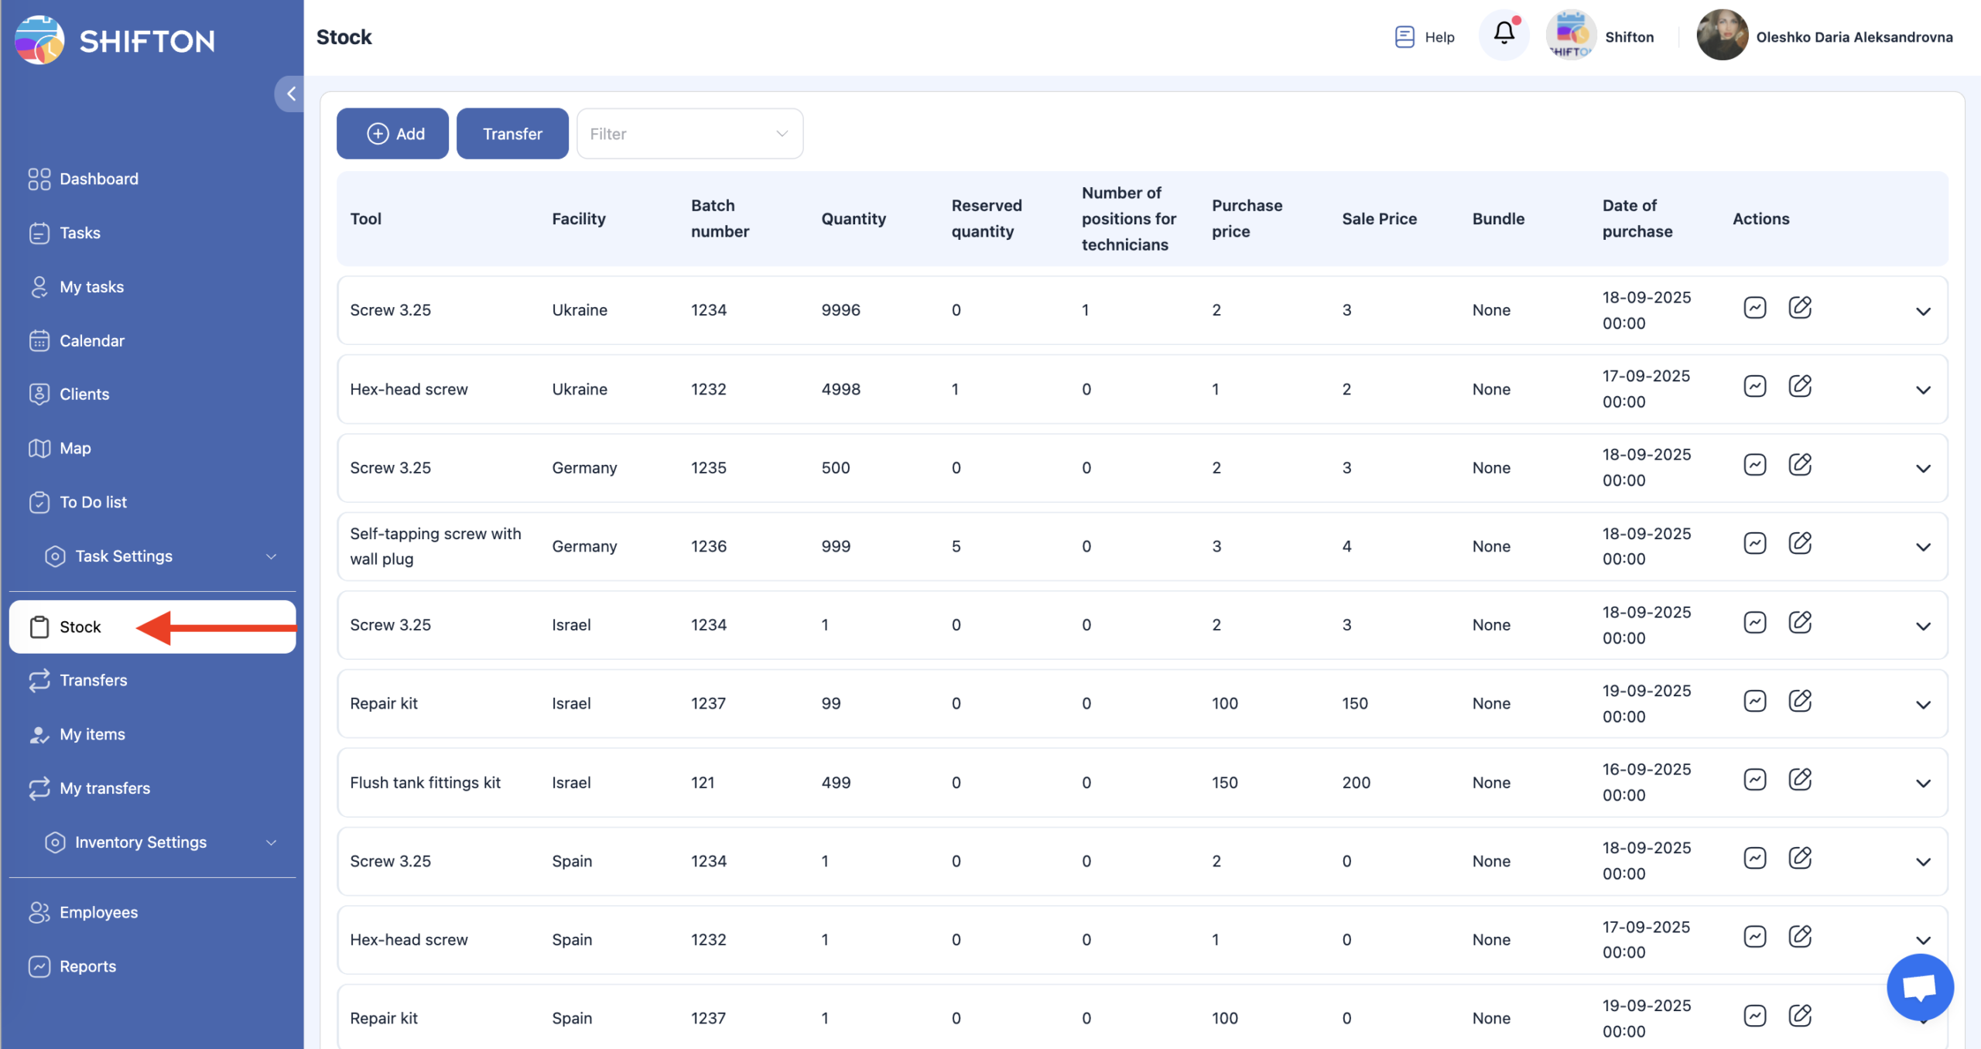Click the user profile avatar photo
This screenshot has width=1981, height=1049.
(1722, 36)
